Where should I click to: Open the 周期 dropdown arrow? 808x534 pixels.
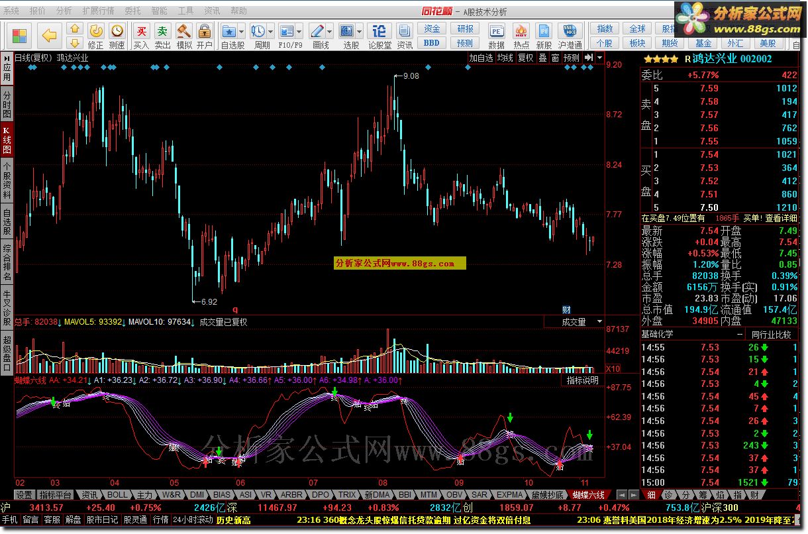[271, 31]
